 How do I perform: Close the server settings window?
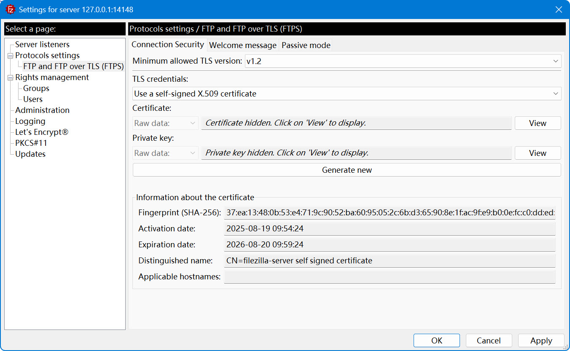[559, 9]
